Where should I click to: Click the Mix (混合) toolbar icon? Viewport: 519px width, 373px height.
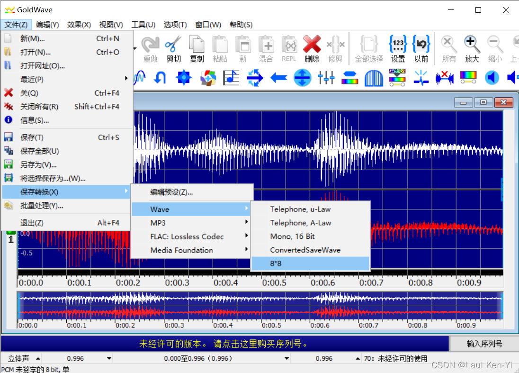pyautogui.click(x=266, y=49)
